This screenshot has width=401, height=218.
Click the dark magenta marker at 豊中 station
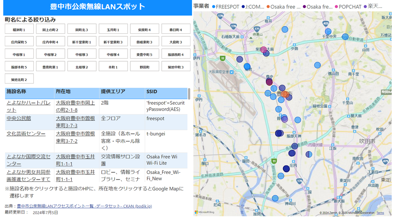(x=269, y=82)
